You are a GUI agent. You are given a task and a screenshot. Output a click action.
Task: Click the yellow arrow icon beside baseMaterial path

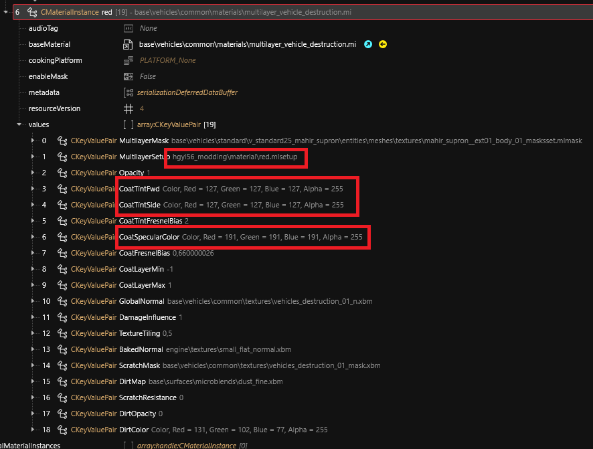click(x=383, y=45)
